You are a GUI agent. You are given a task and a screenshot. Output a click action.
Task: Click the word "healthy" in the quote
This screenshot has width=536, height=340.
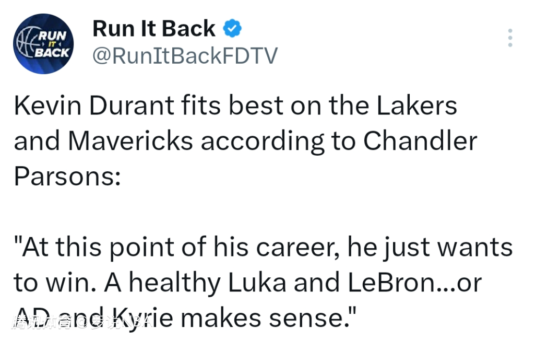175,283
